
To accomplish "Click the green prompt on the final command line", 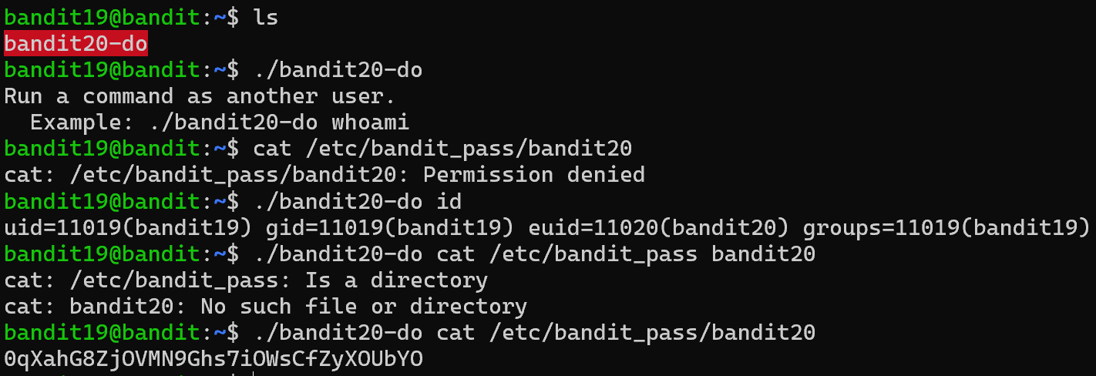I will click(102, 332).
